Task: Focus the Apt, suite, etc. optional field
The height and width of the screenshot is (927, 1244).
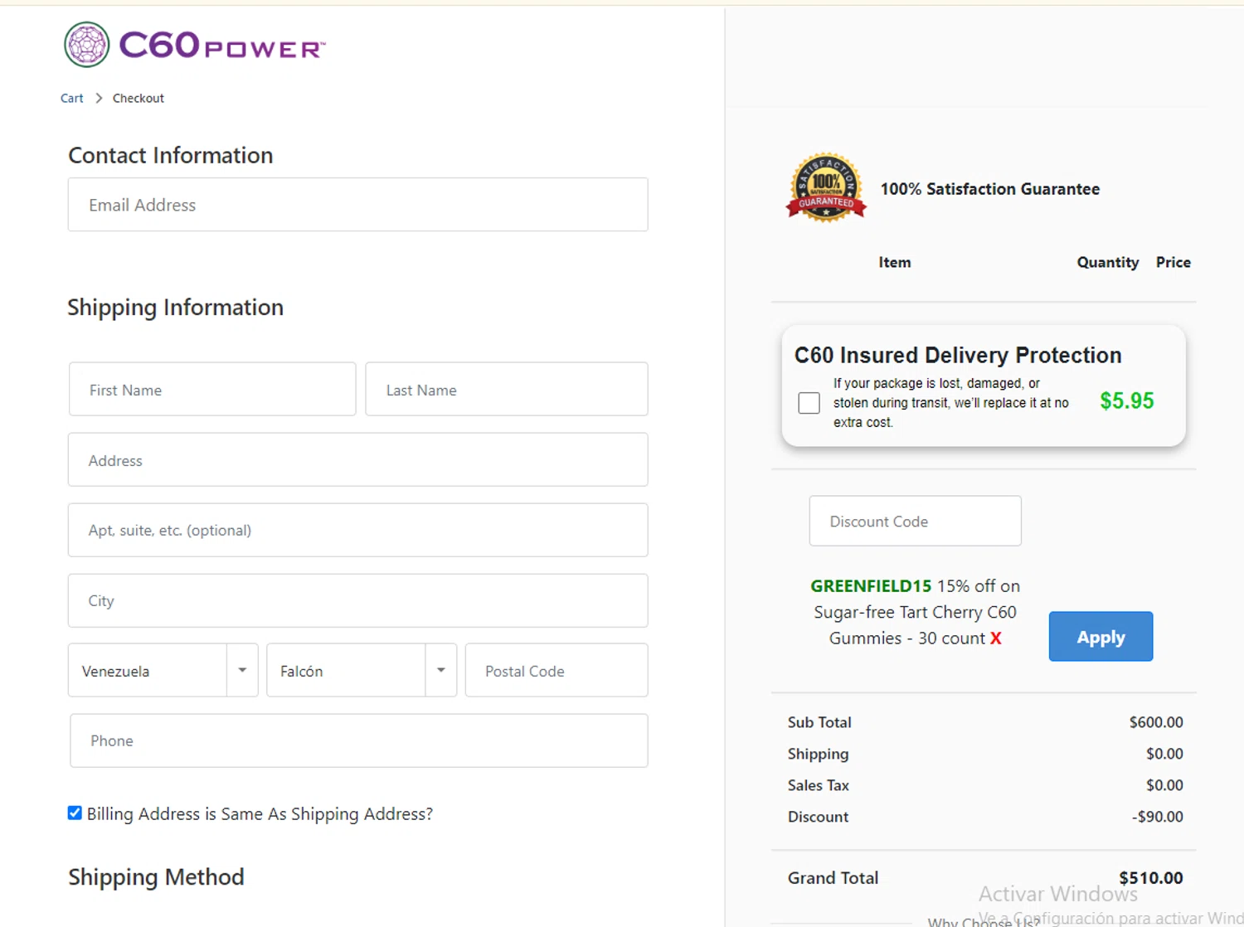Action: (357, 530)
